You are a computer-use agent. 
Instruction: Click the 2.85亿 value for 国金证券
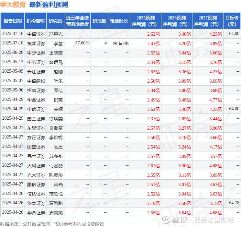(185, 119)
